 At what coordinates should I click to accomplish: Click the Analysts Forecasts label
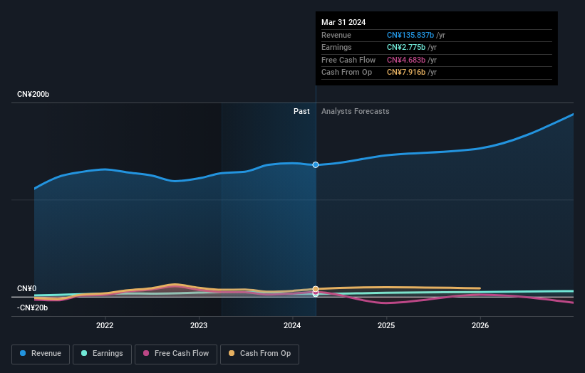pyautogui.click(x=355, y=112)
